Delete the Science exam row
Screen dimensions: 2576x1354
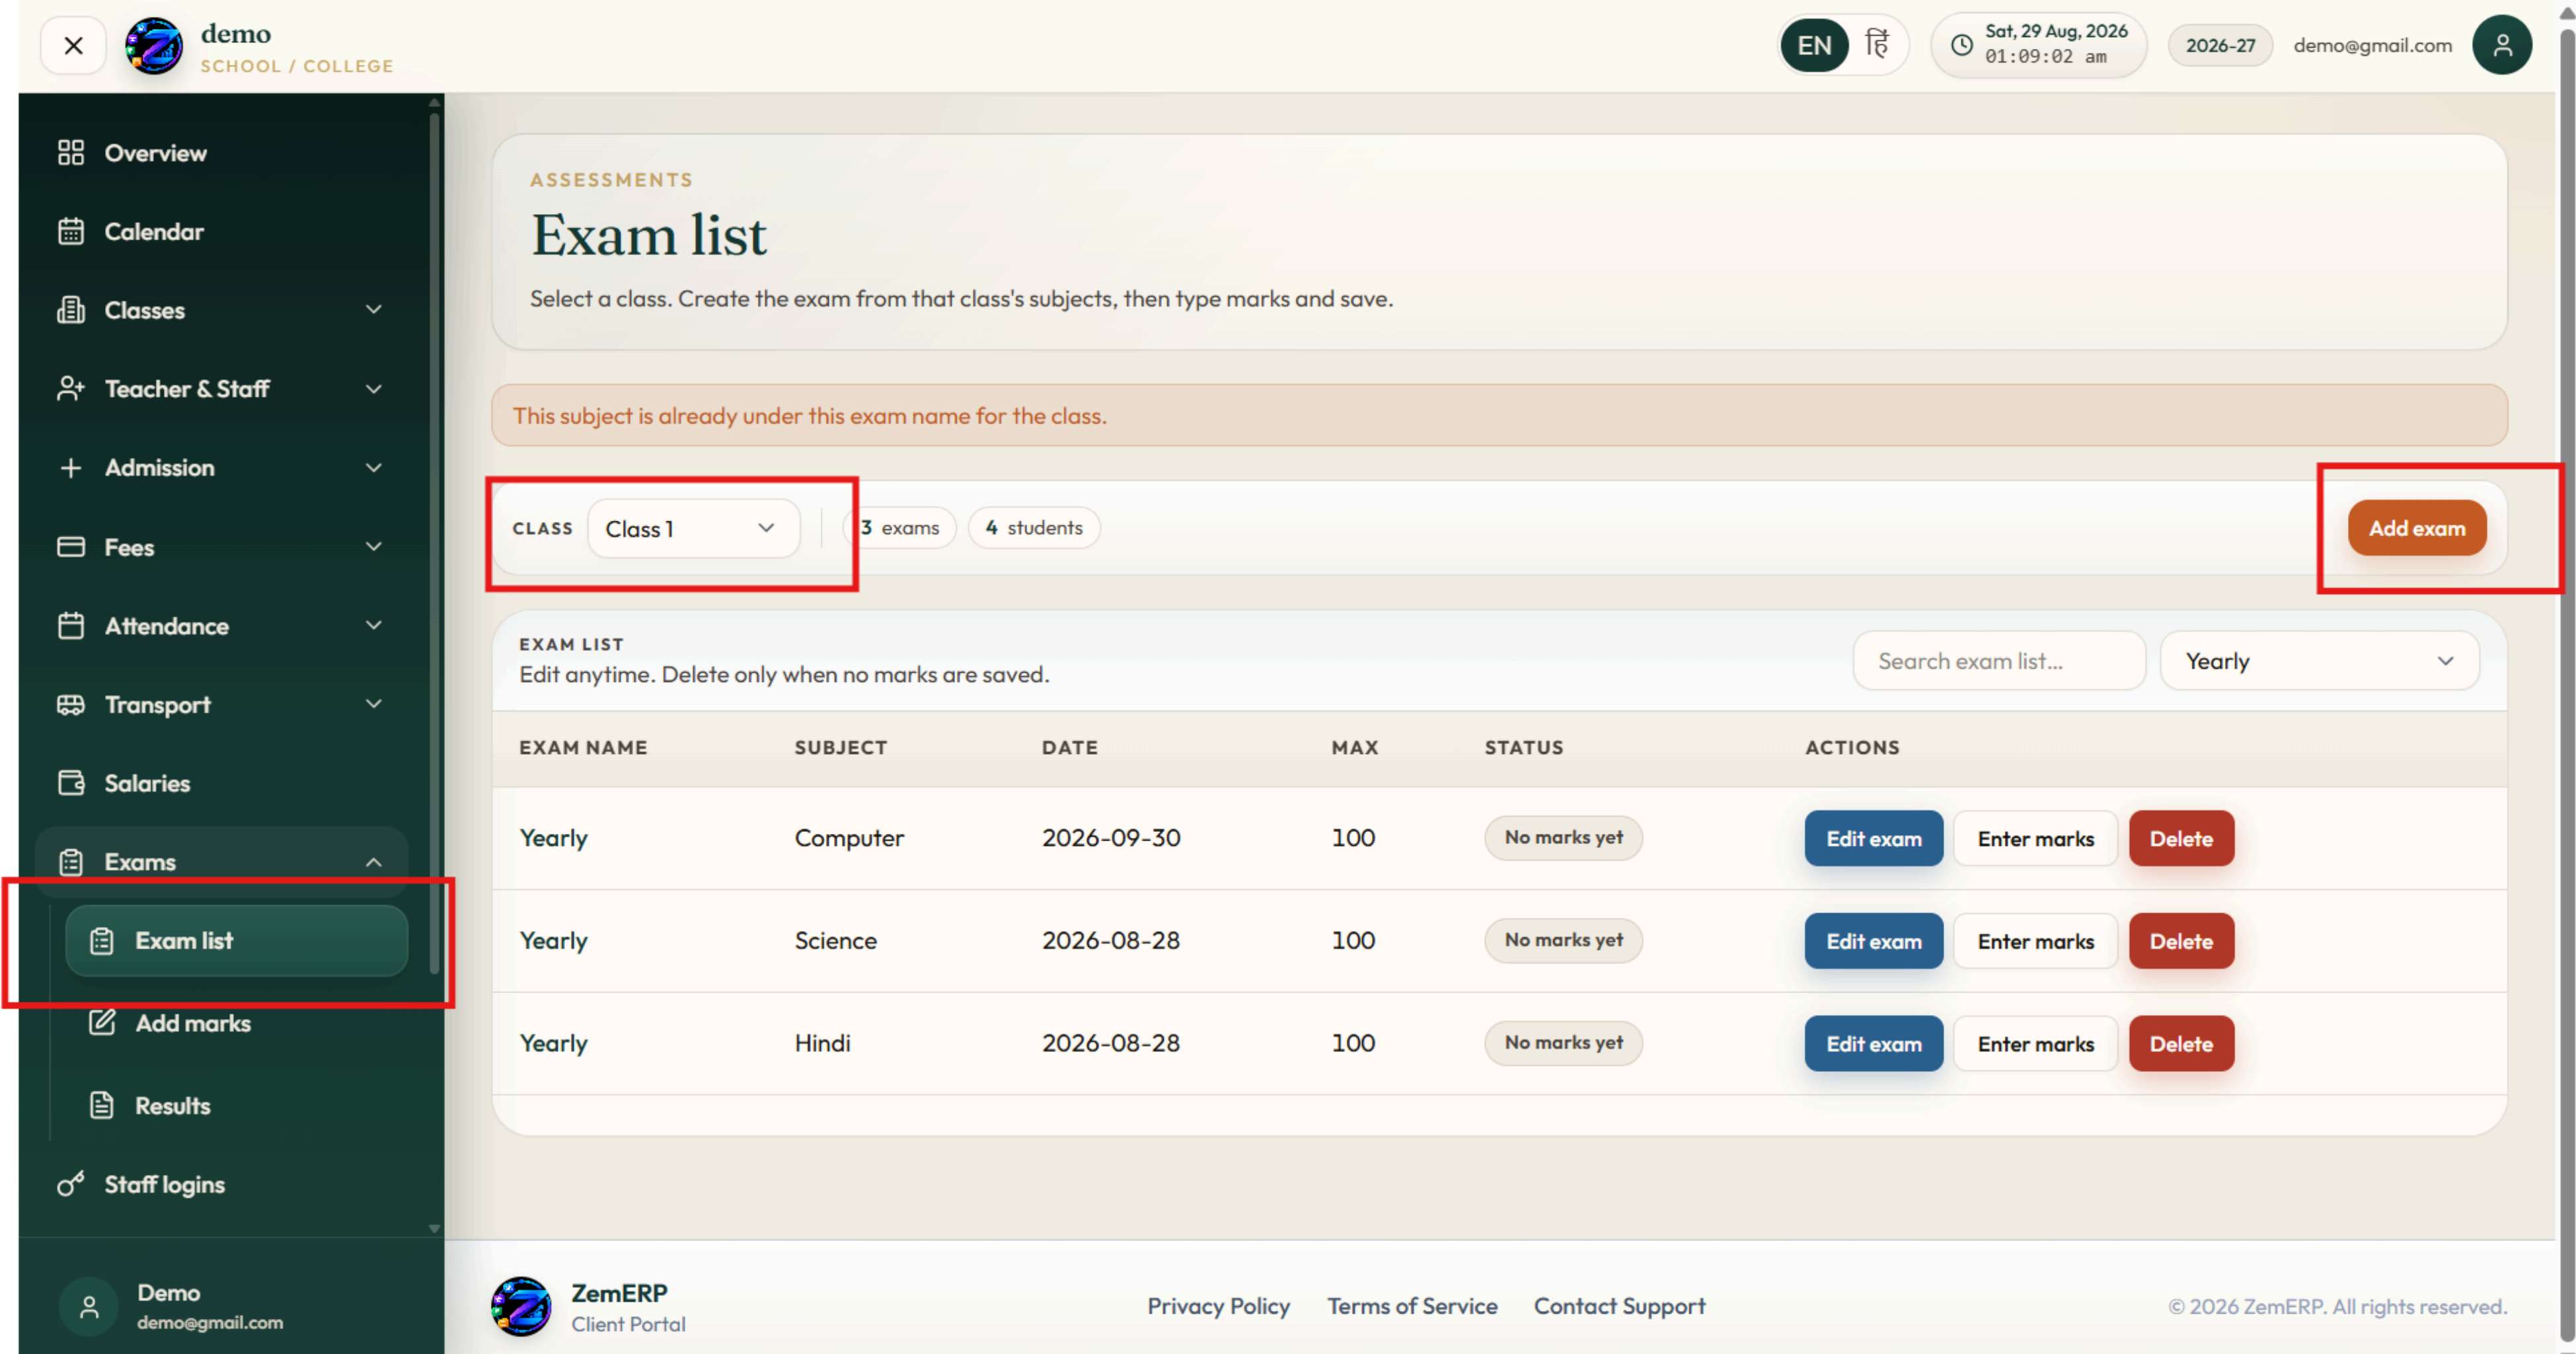[2181, 941]
